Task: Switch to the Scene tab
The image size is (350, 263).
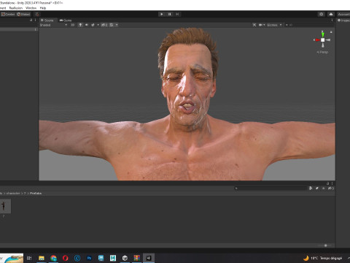Action: point(47,20)
